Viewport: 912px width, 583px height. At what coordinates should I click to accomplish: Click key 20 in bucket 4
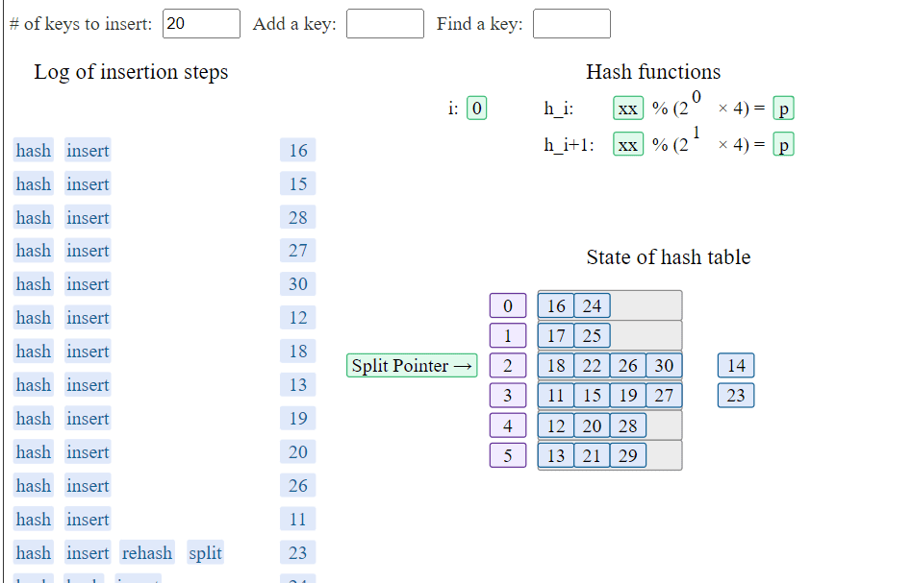592,425
